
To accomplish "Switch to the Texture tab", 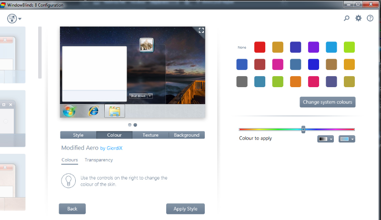I will pyautogui.click(x=150, y=135).
